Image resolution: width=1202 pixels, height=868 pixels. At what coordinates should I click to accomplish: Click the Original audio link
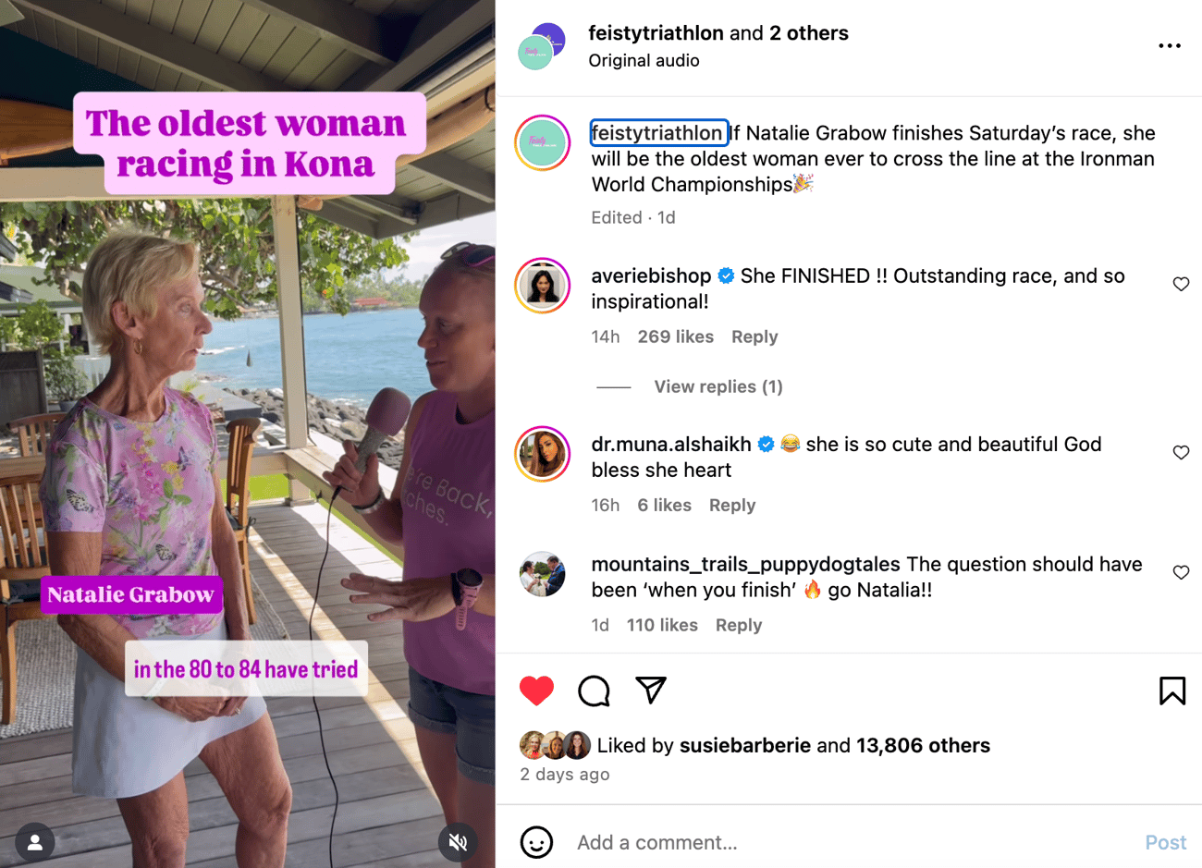[644, 60]
